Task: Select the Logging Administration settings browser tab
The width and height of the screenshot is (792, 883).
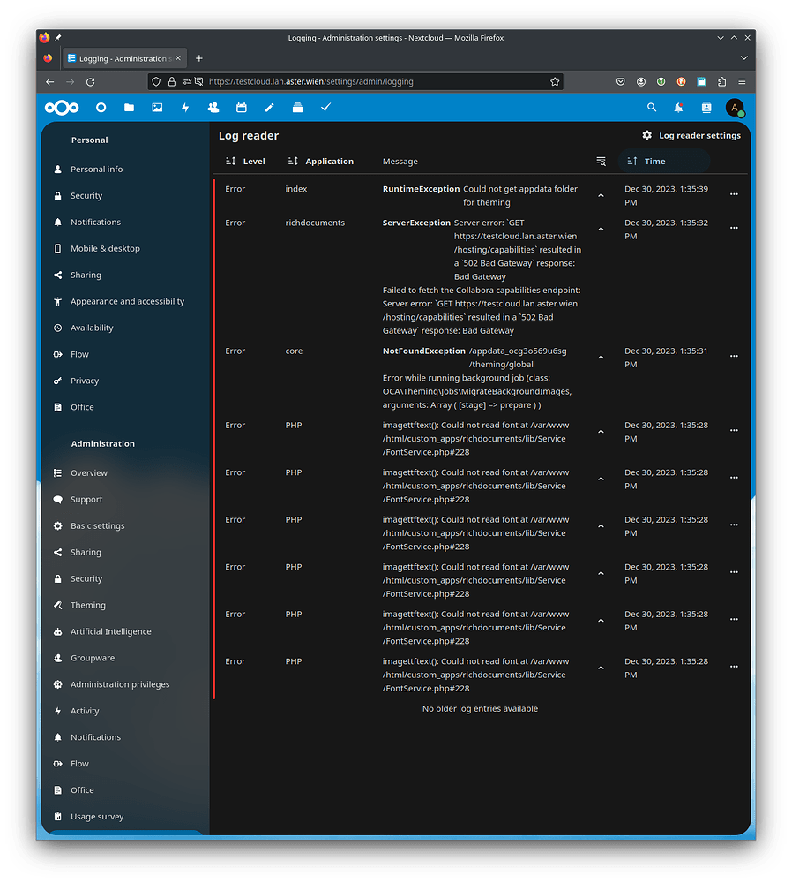Action: point(123,57)
